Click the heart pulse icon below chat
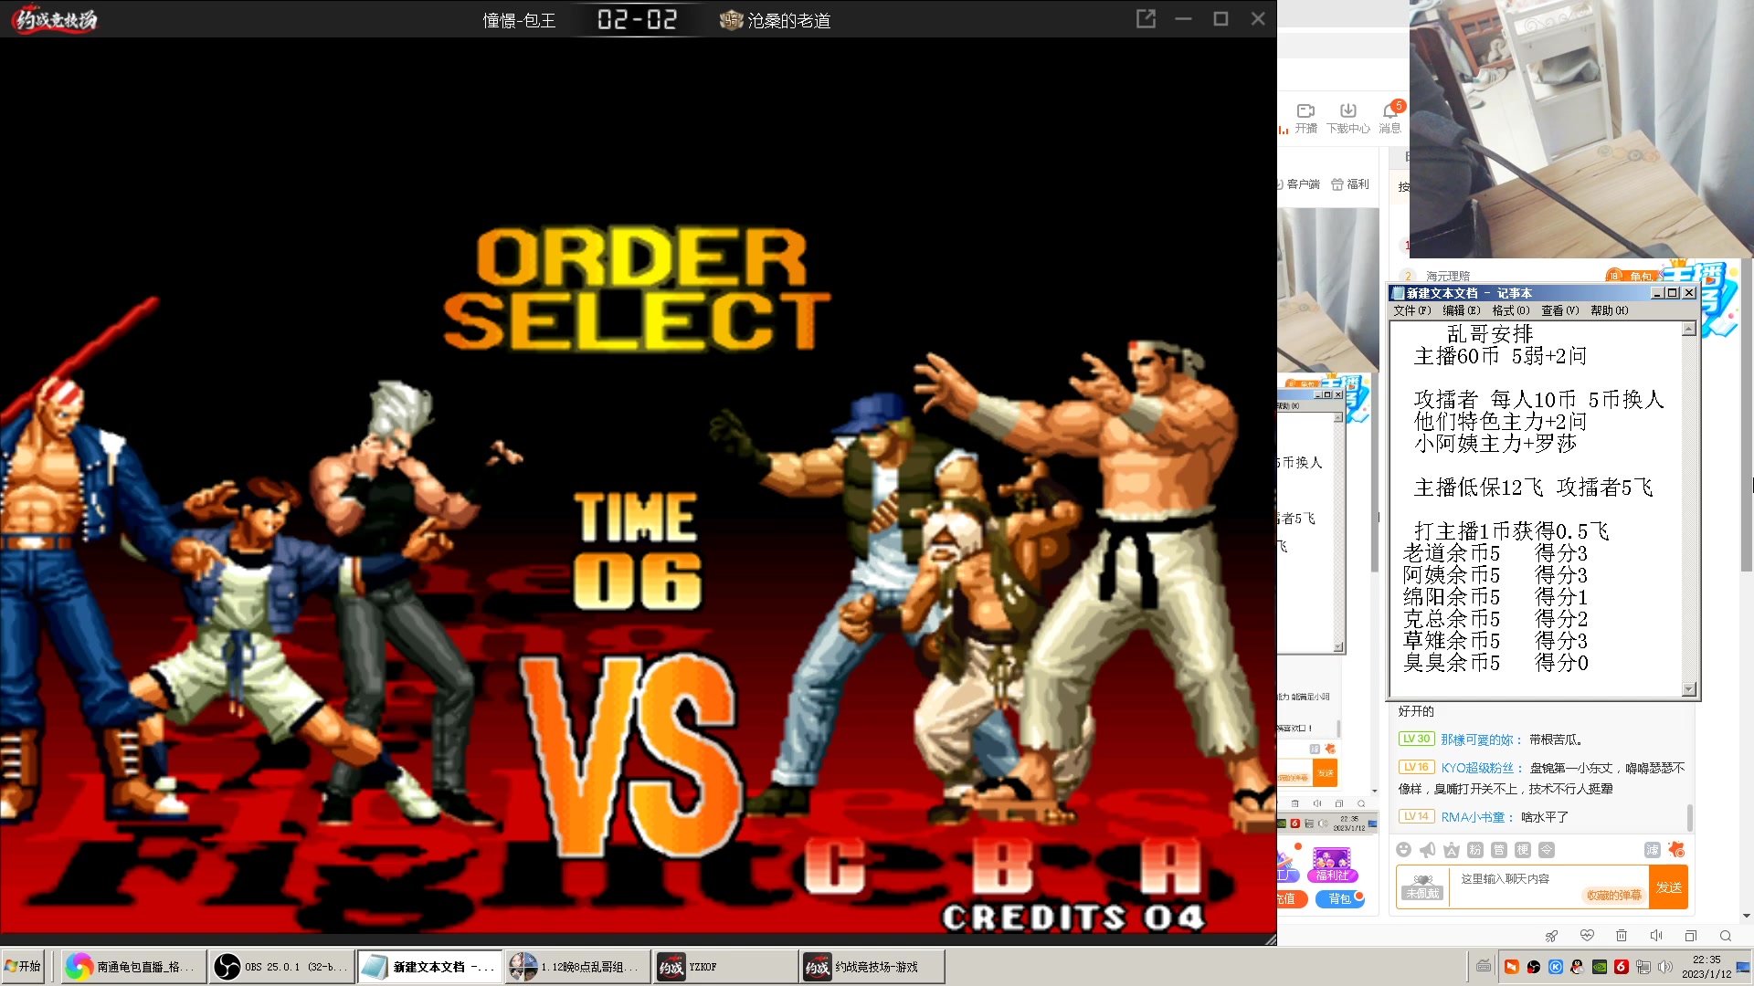This screenshot has height=986, width=1754. coord(1587,936)
